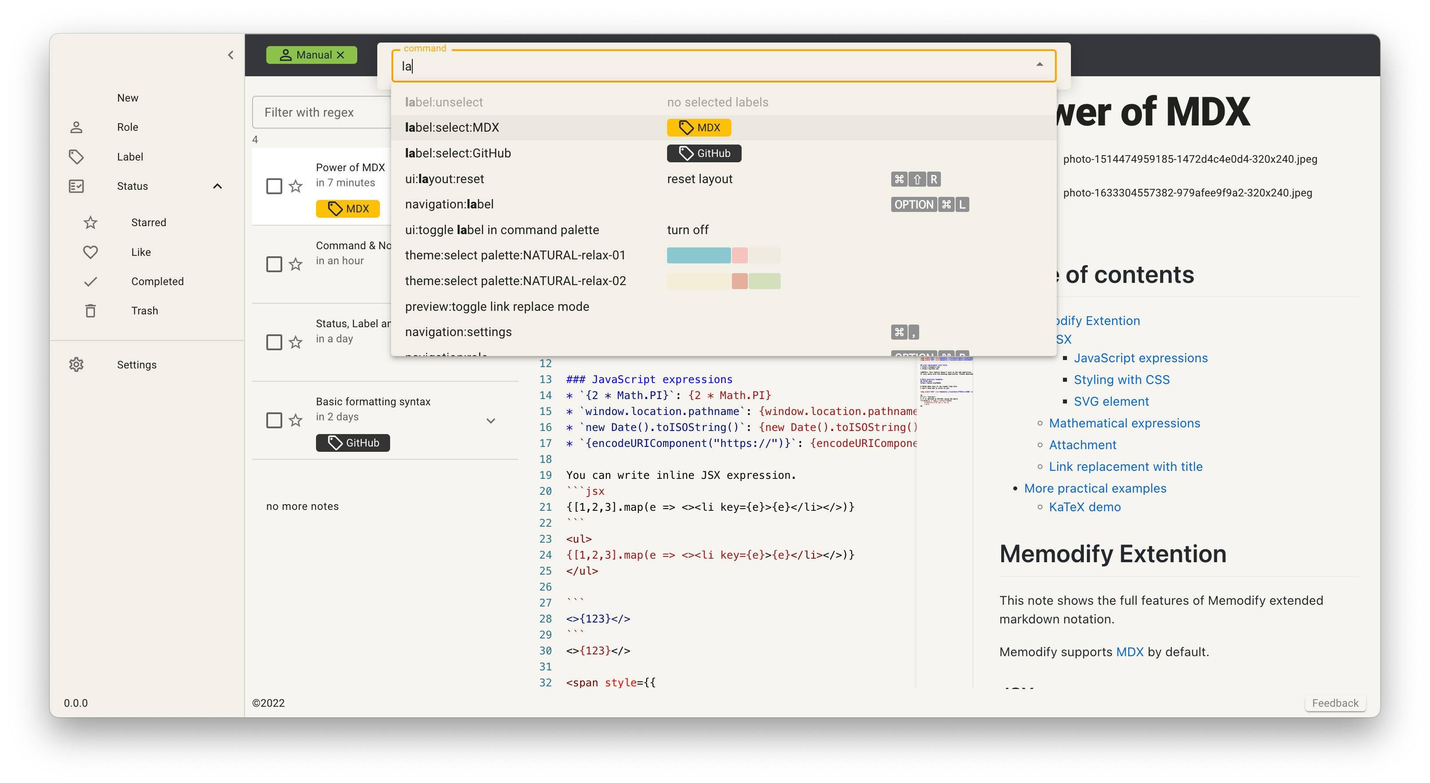The height and width of the screenshot is (783, 1430).
Task: Toggle checkbox for Basic formatting syntax
Action: pos(274,419)
